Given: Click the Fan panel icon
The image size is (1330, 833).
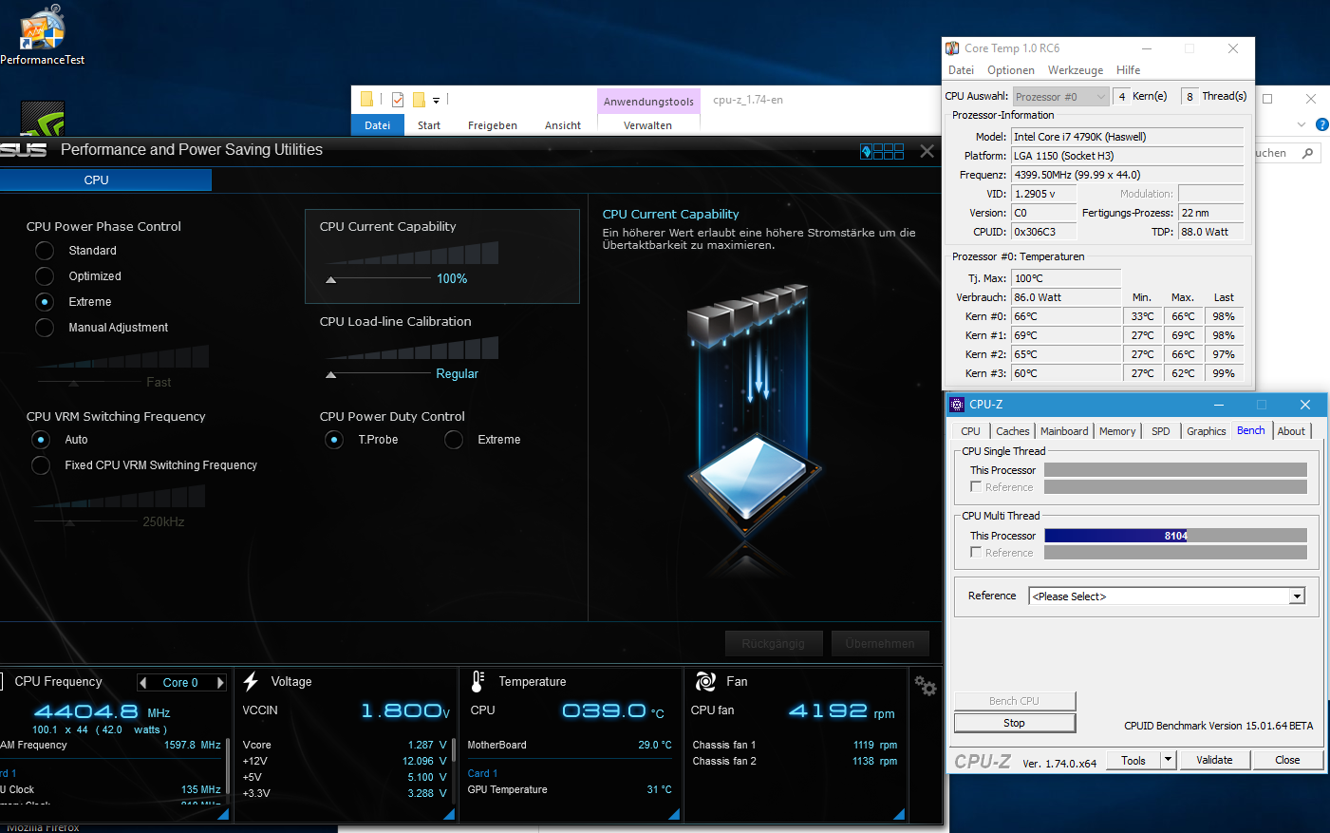Looking at the screenshot, I should (705, 681).
